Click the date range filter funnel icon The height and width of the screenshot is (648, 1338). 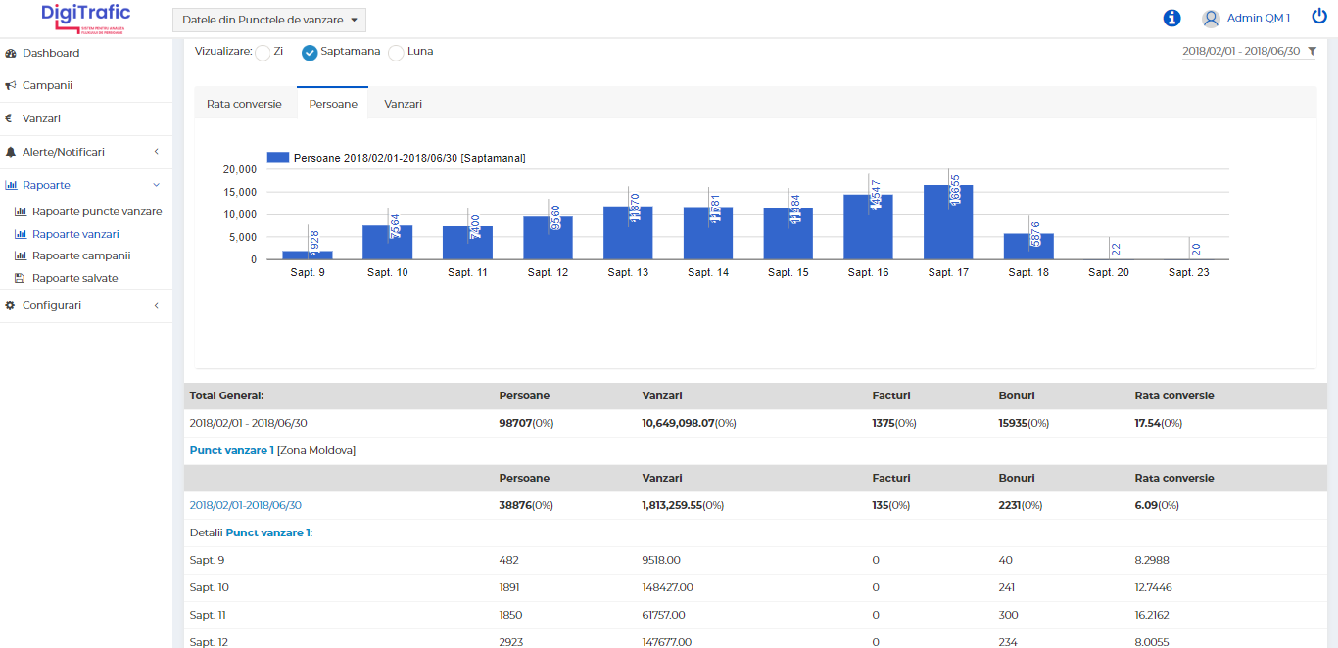(x=1312, y=51)
